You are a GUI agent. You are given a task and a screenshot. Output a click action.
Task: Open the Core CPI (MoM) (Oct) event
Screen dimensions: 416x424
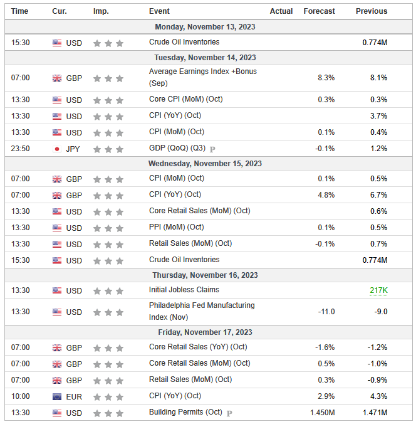coord(185,99)
